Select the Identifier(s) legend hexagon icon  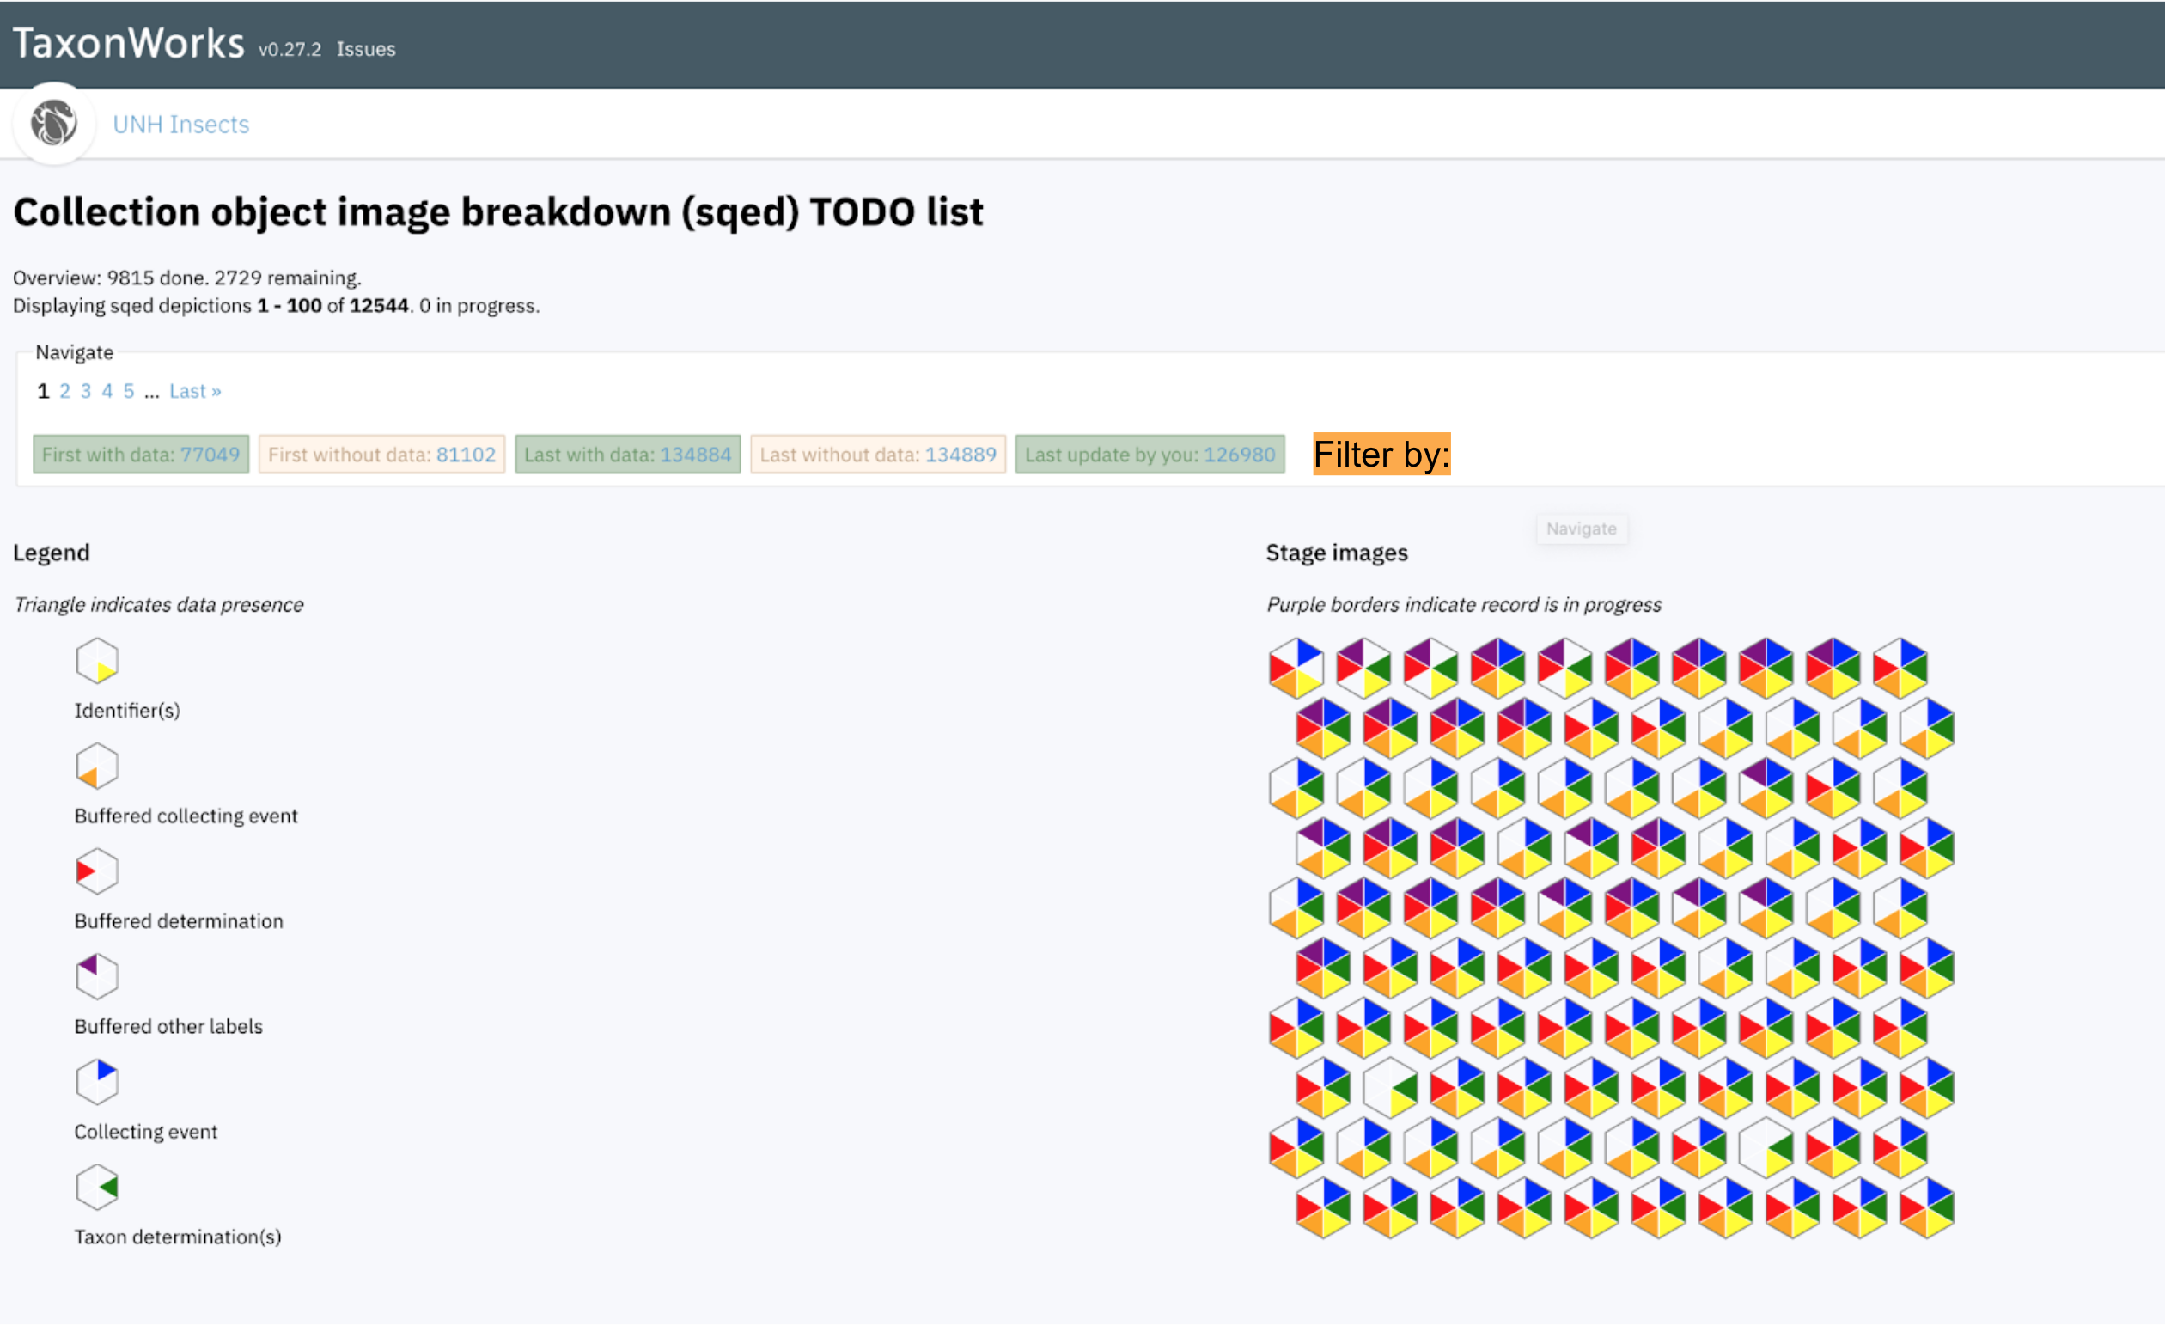(x=97, y=661)
